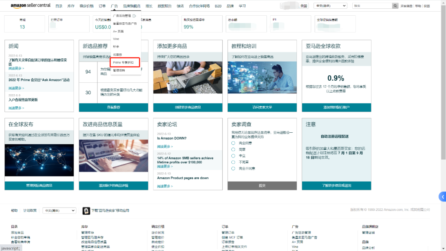446x251 pixels.
Task: Open the blue side panel arrow tab
Action: click(443, 196)
